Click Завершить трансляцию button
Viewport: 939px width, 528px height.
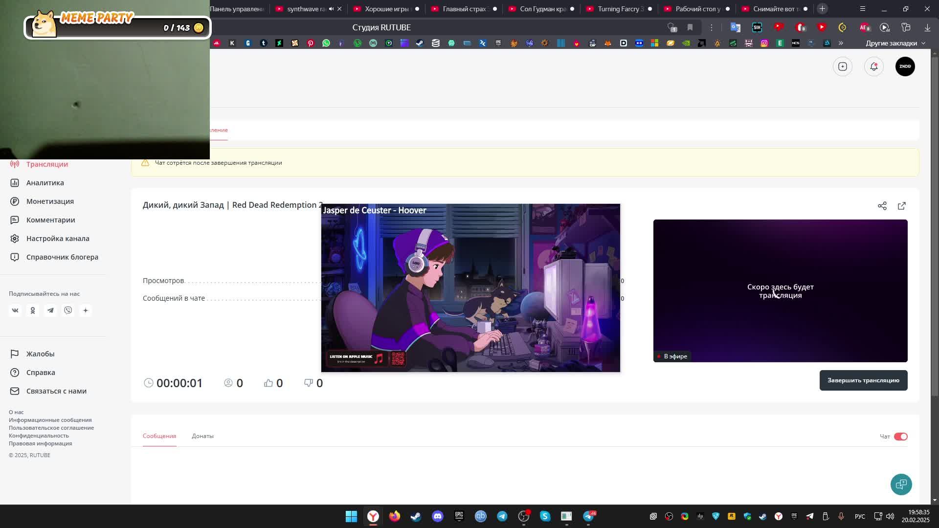[x=863, y=380]
